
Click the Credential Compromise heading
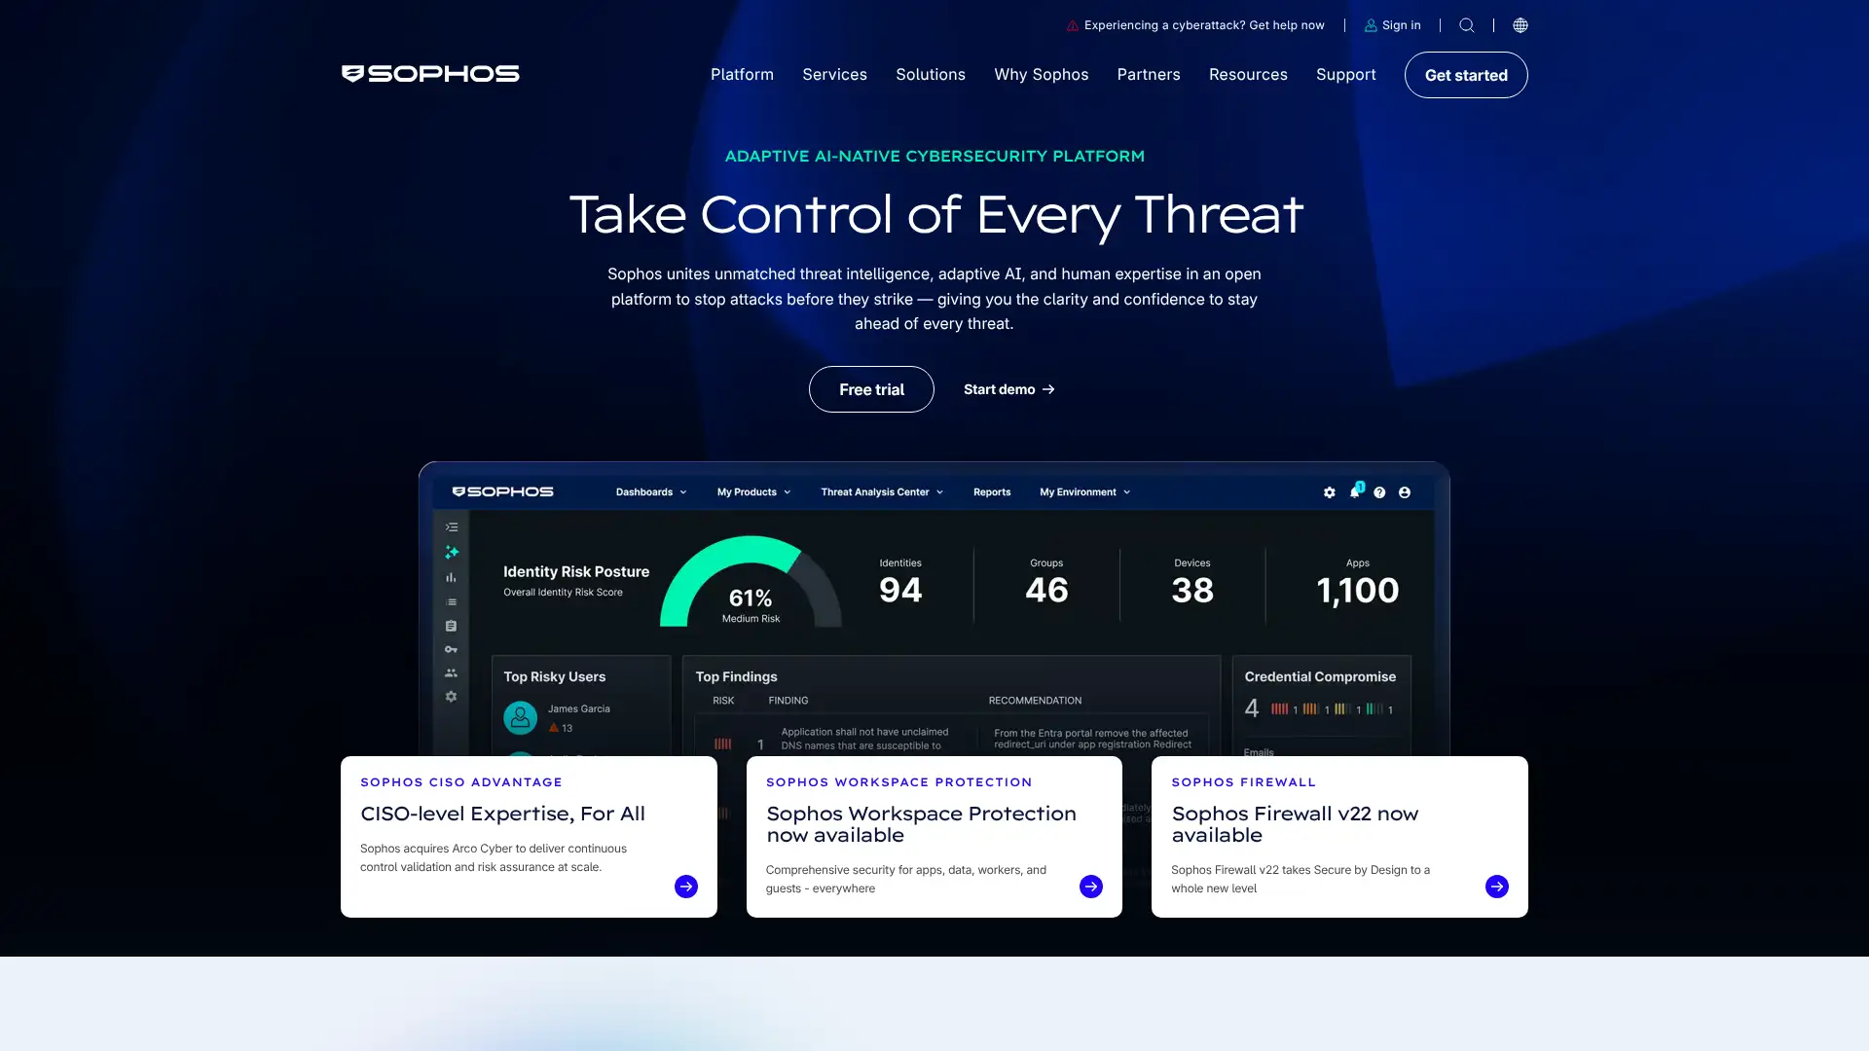coord(1320,677)
